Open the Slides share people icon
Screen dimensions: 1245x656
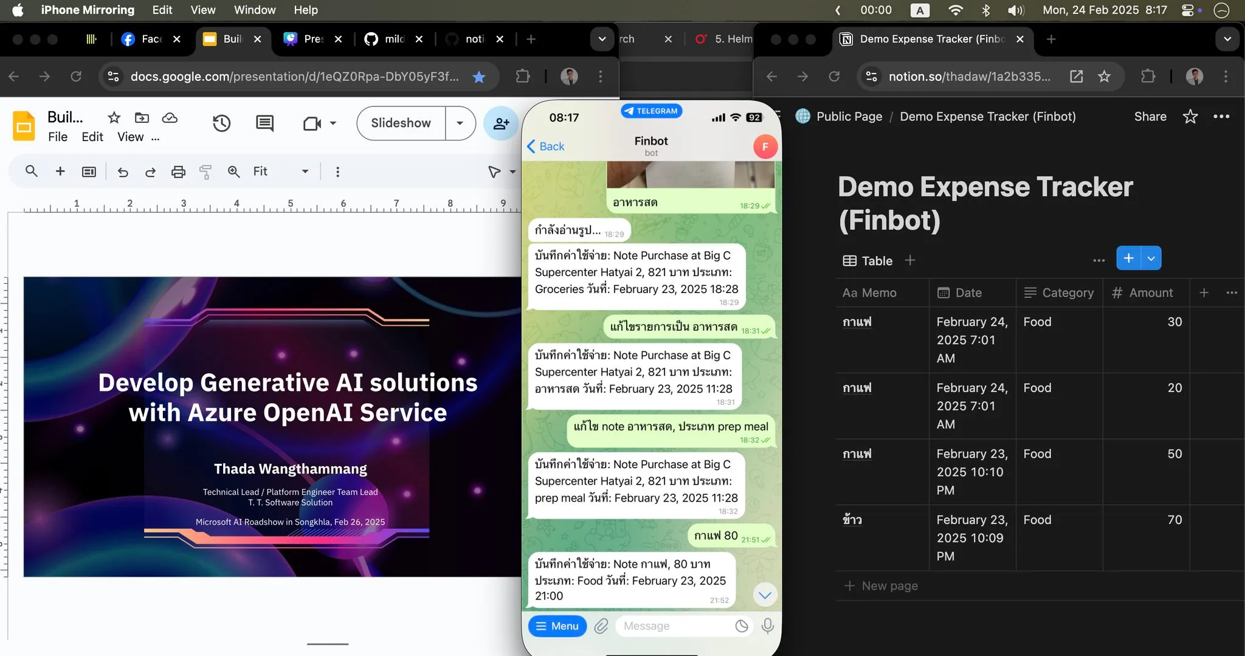501,123
